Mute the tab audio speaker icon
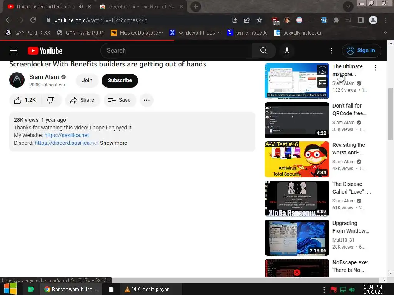 (81, 7)
